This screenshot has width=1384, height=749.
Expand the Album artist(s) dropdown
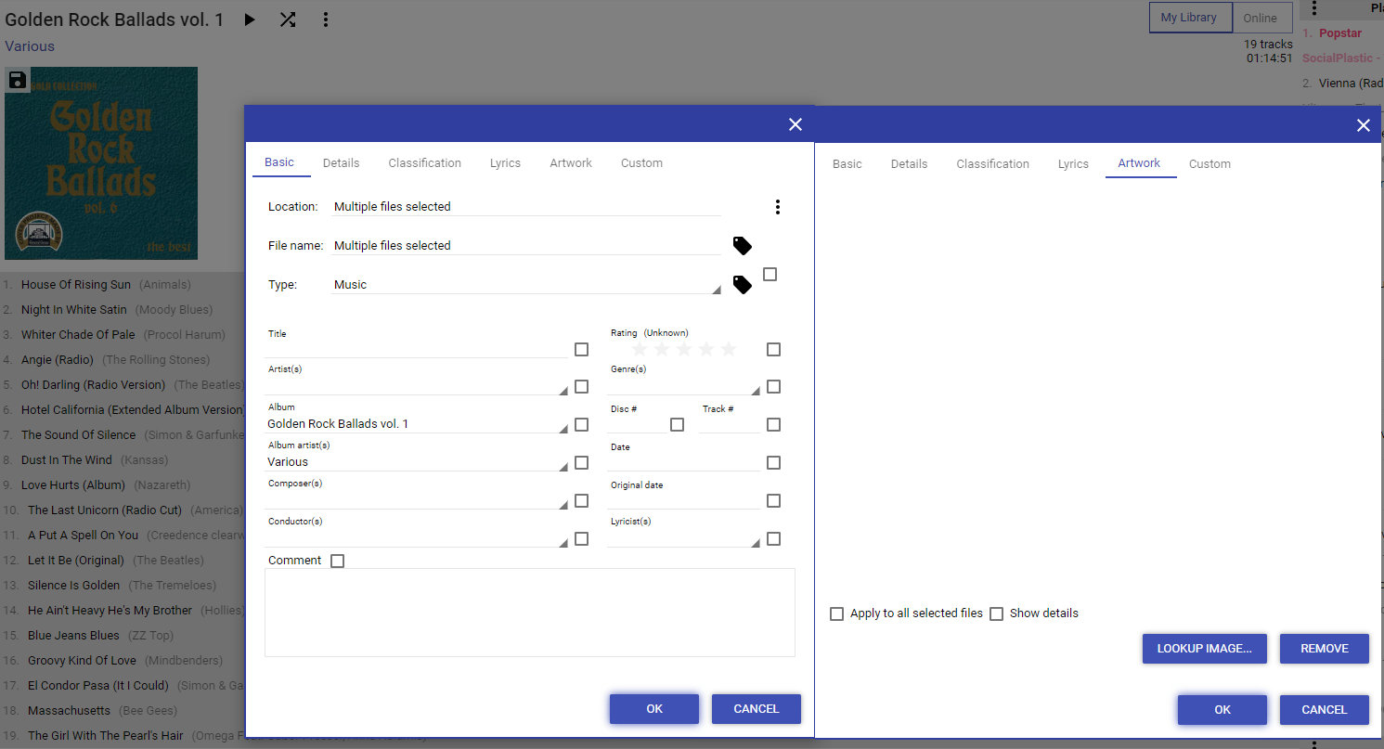point(563,466)
